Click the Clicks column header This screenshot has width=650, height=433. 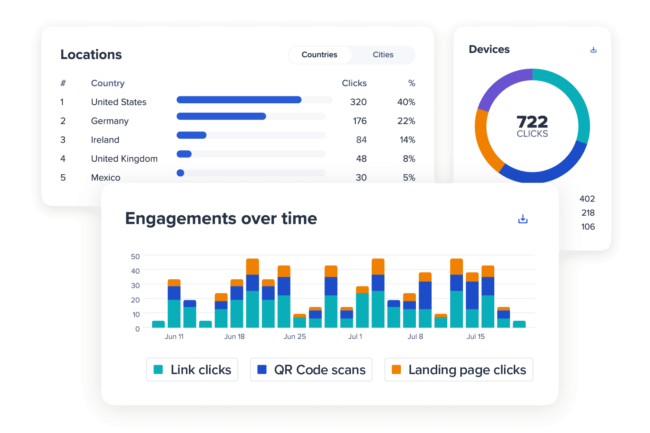pyautogui.click(x=354, y=83)
